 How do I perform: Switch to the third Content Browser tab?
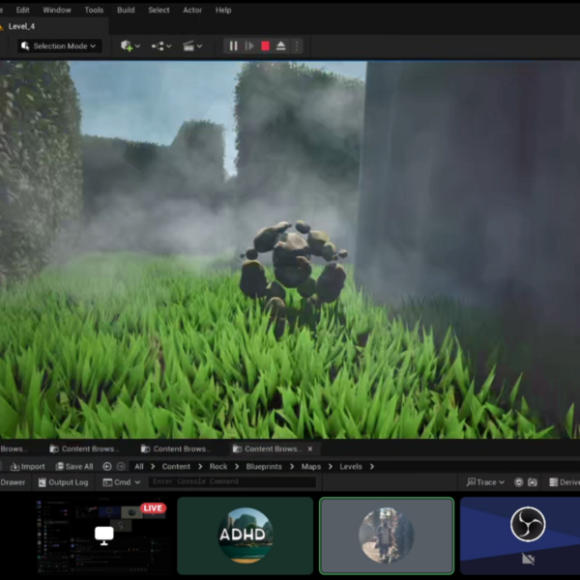tap(176, 449)
